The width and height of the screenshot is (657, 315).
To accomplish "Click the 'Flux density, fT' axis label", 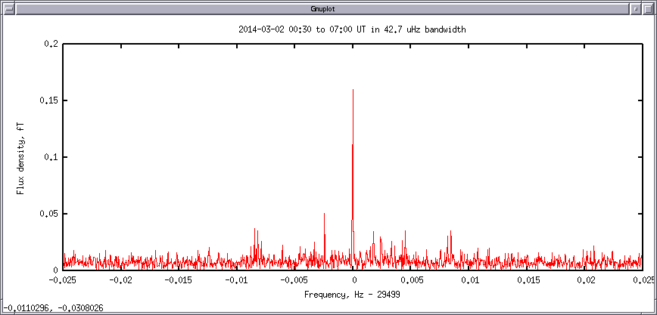I will click(21, 156).
